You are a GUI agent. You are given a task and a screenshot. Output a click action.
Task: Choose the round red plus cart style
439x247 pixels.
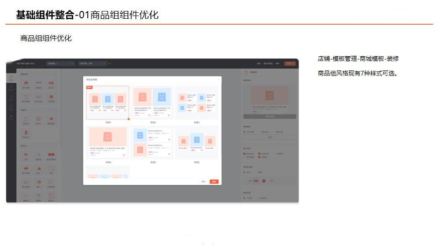pyautogui.click(x=264, y=181)
